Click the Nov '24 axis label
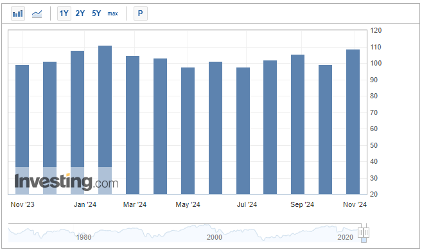The image size is (422, 250). [x=355, y=204]
